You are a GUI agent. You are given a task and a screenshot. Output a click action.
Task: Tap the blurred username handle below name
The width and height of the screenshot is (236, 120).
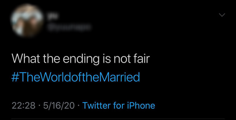pos(70,27)
